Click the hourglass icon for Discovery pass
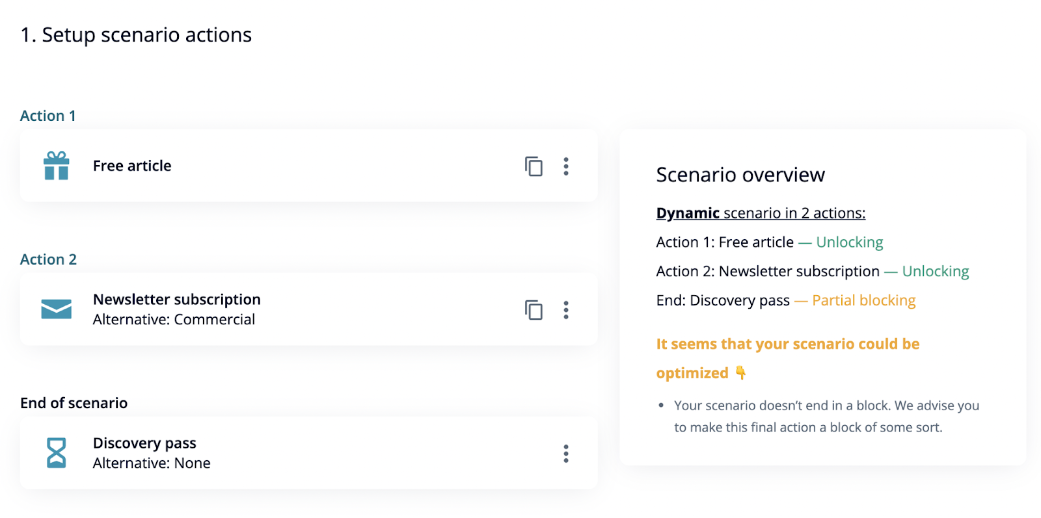This screenshot has height=518, width=1041. point(57,453)
